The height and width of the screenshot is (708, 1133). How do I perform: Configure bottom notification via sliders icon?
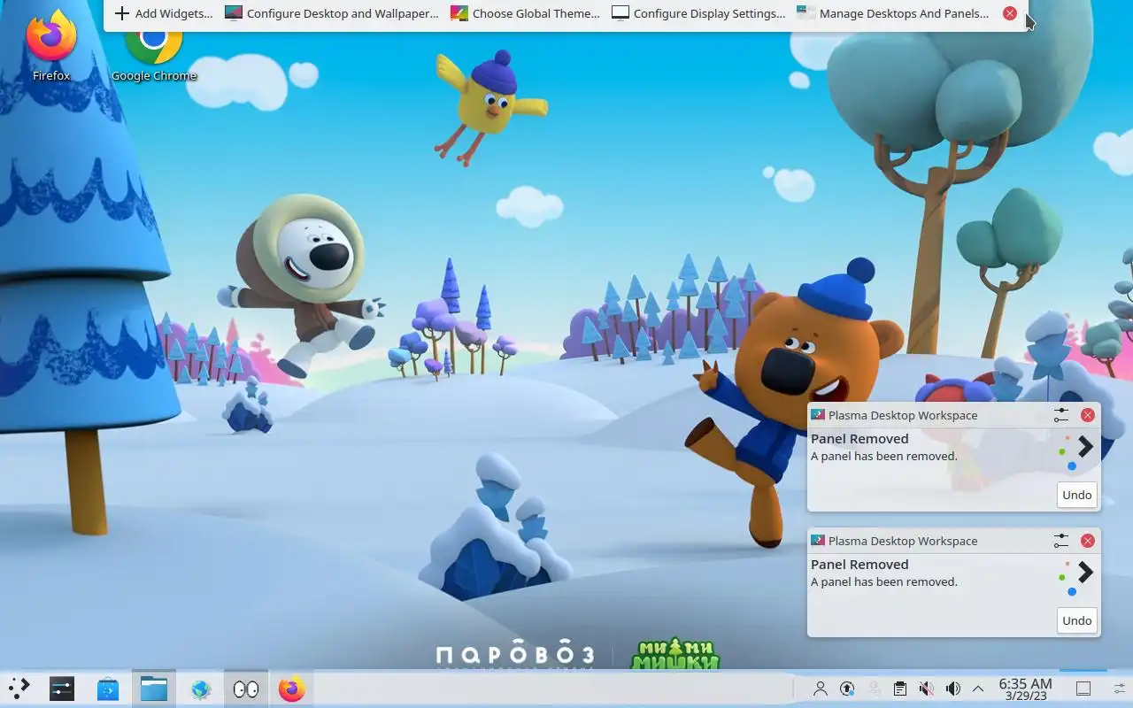tap(1061, 541)
